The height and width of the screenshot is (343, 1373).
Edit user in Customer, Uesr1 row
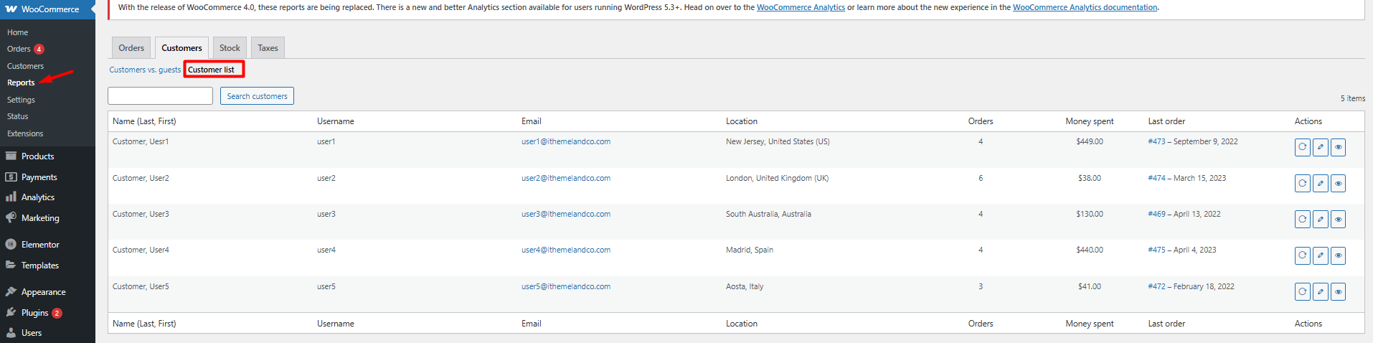pyautogui.click(x=1321, y=147)
